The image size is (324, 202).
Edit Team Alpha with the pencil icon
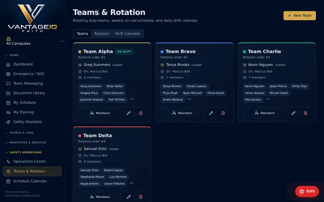[x=128, y=113]
